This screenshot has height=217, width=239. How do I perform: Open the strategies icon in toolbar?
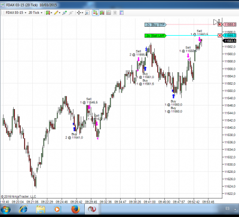pyautogui.click(x=109, y=13)
